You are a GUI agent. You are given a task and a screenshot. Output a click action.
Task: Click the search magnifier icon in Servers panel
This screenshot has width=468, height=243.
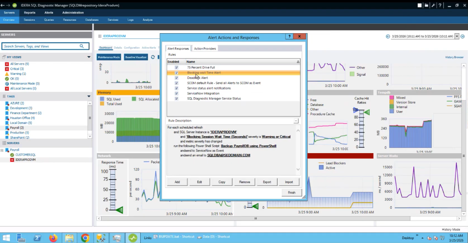point(82,46)
